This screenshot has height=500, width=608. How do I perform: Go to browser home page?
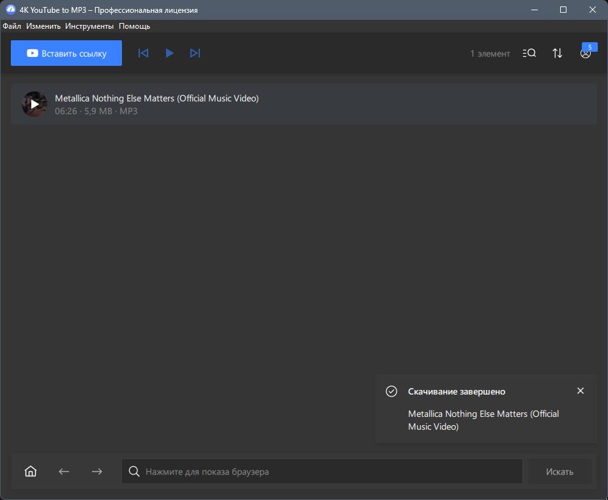31,471
